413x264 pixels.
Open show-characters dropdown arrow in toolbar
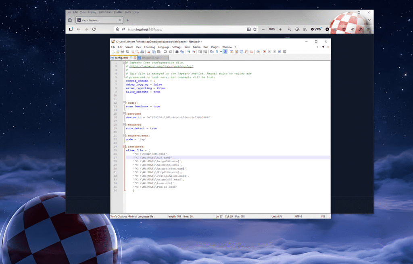coord(221,52)
